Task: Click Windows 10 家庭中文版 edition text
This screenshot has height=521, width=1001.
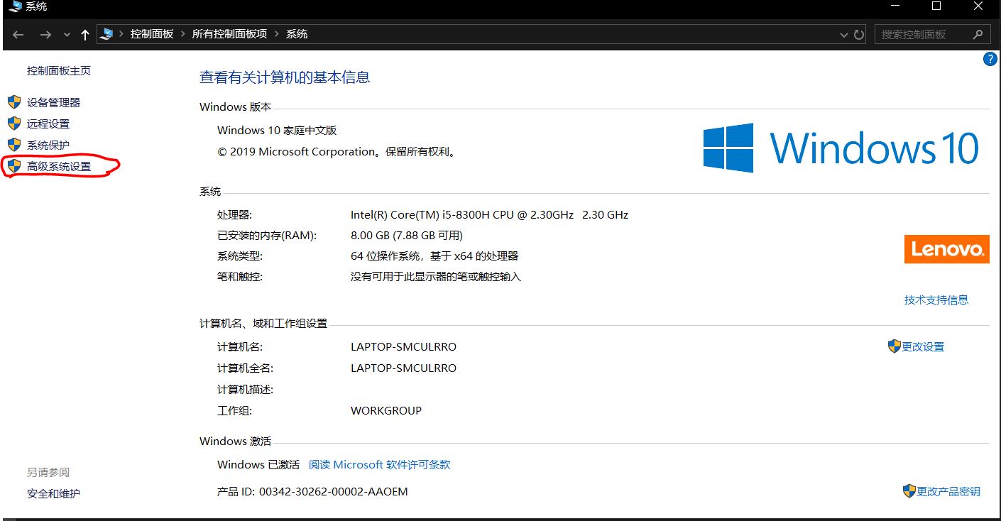Action: pos(277,131)
